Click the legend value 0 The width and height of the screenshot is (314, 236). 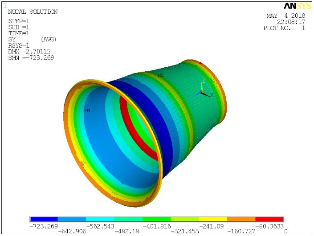tap(286, 232)
